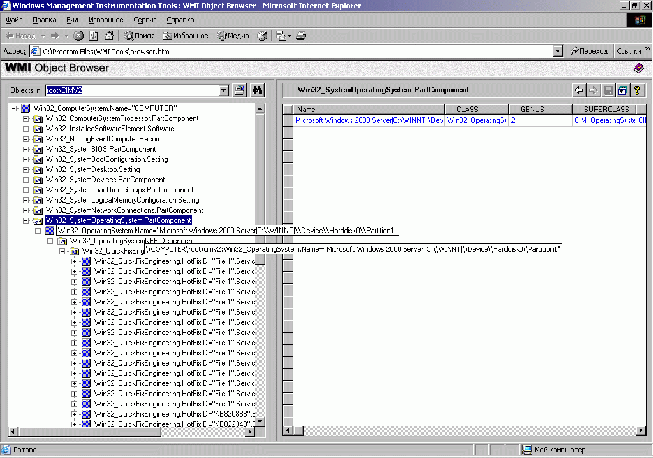Select Win32_SystemLogicalMemoryConfiguration.Setting tree row
The width and height of the screenshot is (653, 458).
(122, 200)
